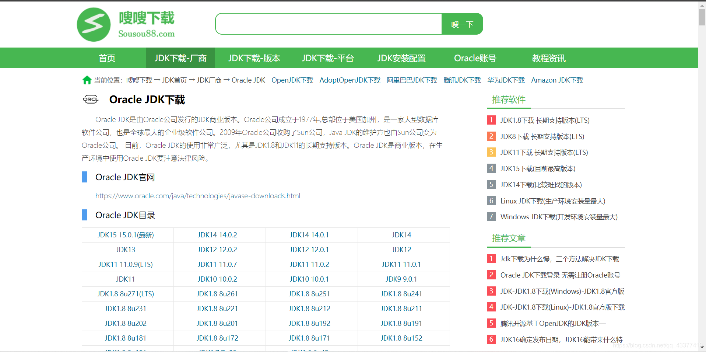Click the page scrollbar up arrow

[702, 5]
